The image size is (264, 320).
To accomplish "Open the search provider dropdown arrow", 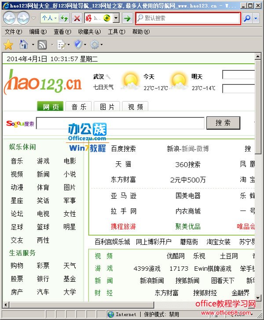I will point(256,18).
